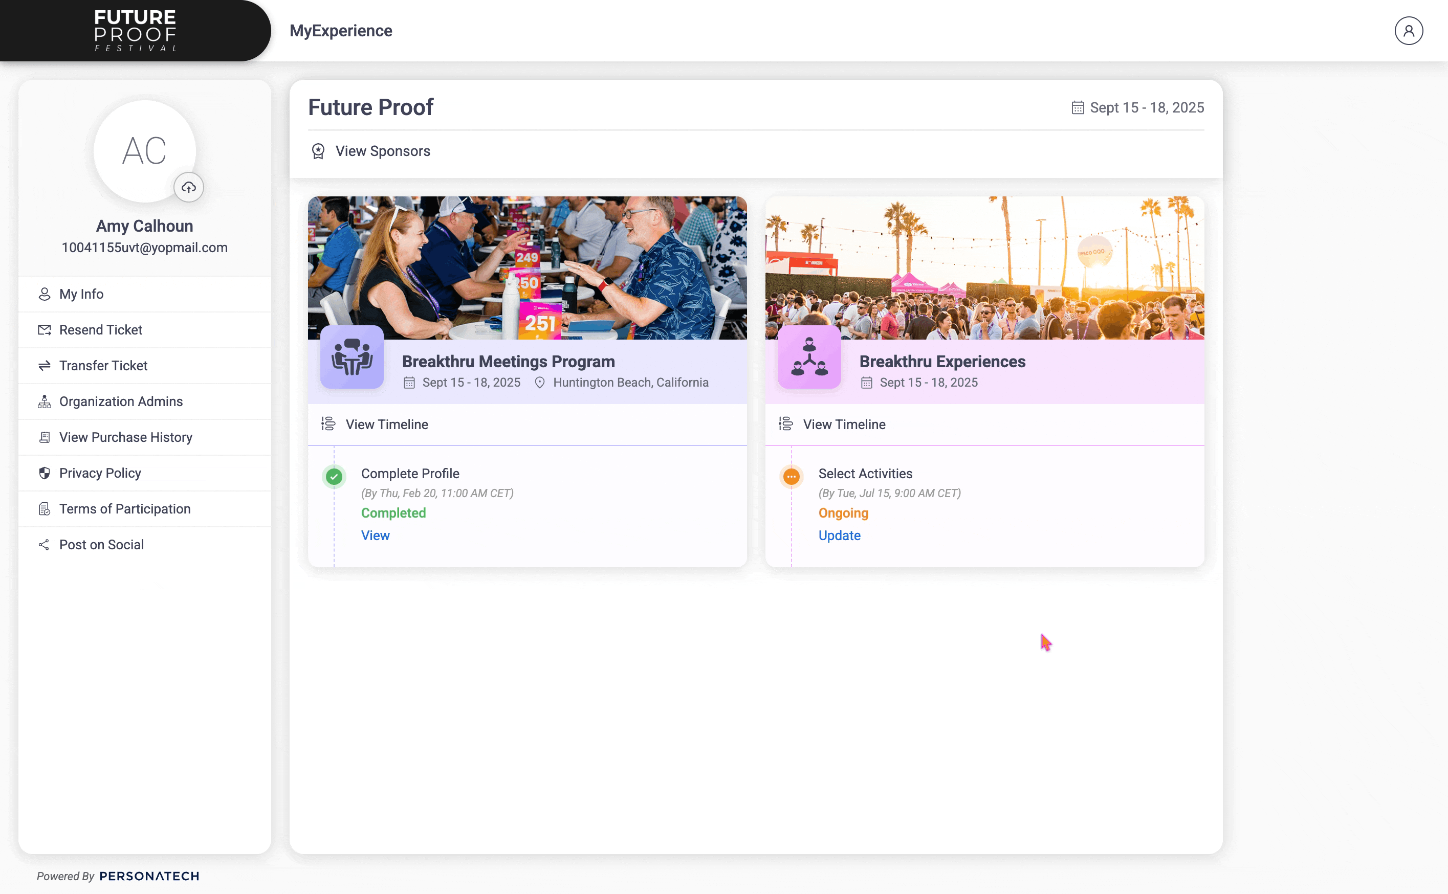Click the View link under Complete Profile

pyautogui.click(x=376, y=535)
